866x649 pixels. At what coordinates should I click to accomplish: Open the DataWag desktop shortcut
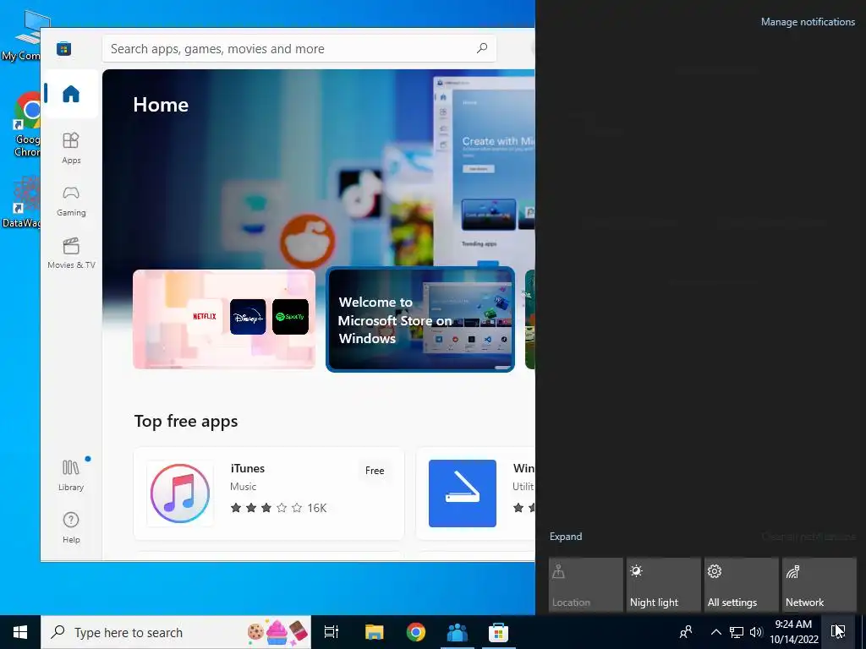[21, 201]
